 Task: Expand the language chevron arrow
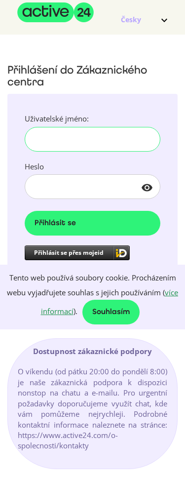(x=164, y=20)
